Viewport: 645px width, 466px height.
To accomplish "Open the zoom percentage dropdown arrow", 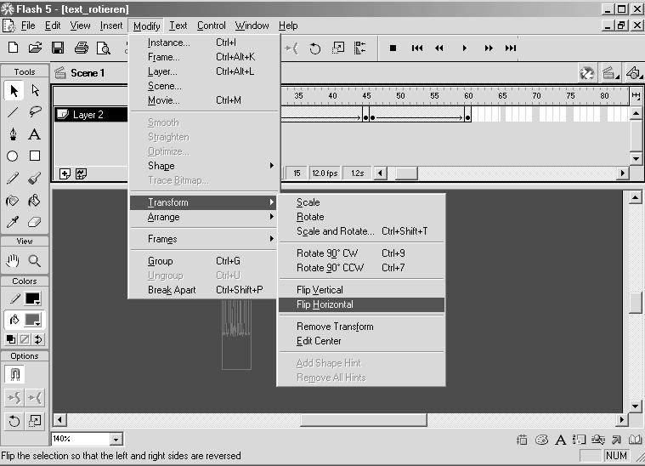I will 116,440.
